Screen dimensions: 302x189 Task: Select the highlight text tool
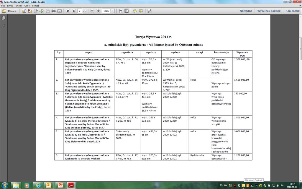click(141, 11)
